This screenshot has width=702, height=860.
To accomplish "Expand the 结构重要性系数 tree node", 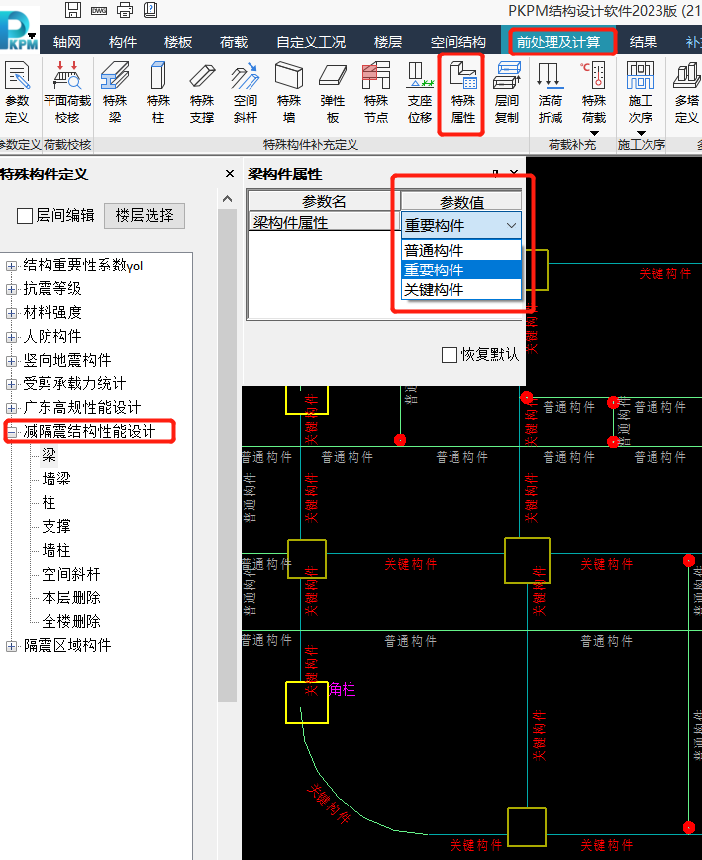I will point(11,266).
